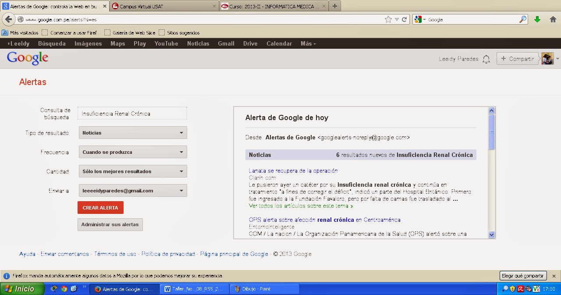Click the preview panel scrollbar thumb
The height and width of the screenshot is (295, 561).
pyautogui.click(x=491, y=132)
